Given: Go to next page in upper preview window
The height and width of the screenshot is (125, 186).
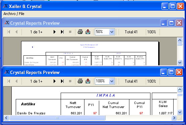Looking at the screenshot, I should click(54, 32).
